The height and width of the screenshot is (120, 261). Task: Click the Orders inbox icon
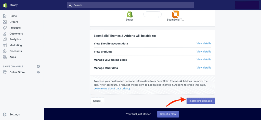point(5,22)
